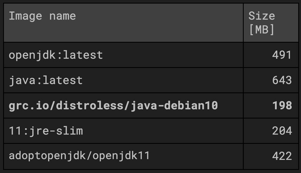Screen dimensions: 301x173
Task: Click the 491 size value
Action: click(282, 55)
